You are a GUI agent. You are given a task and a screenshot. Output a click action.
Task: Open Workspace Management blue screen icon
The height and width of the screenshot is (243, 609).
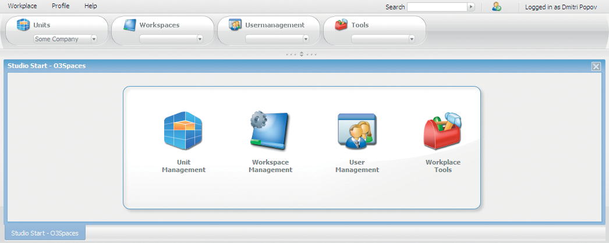270,131
